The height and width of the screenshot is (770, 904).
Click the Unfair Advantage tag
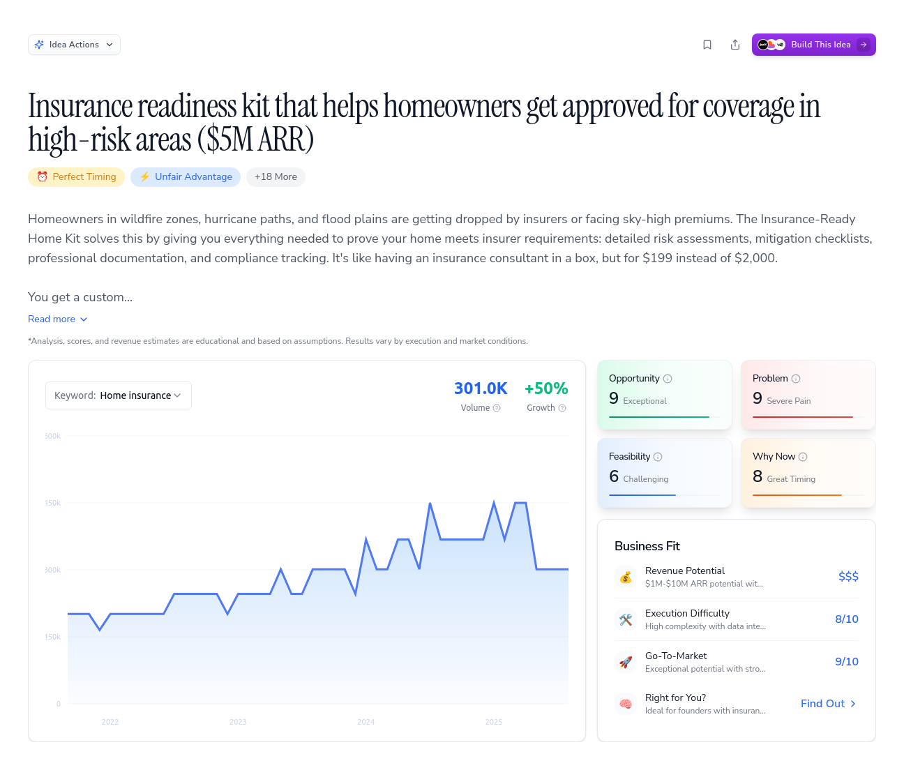coord(186,177)
